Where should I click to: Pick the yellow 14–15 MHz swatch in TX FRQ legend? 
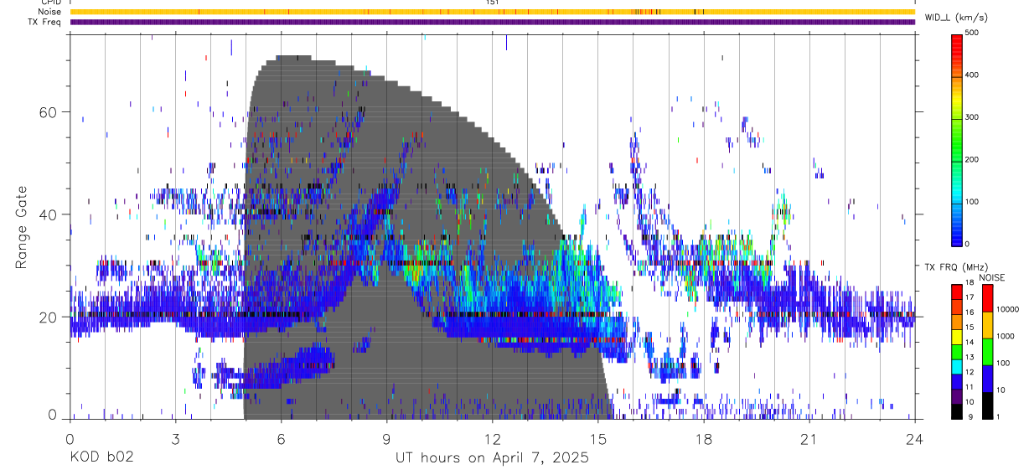click(x=956, y=336)
